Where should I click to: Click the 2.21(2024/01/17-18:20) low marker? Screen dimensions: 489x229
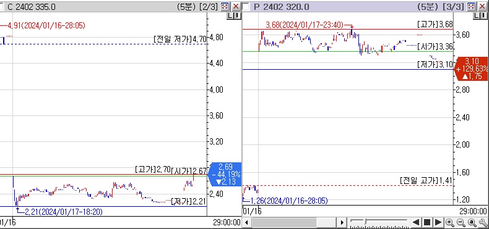coord(63,212)
